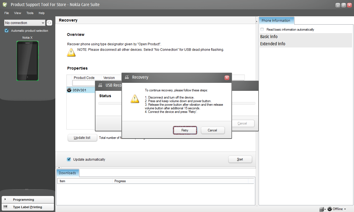Expand the Programming section
This screenshot has height=212, width=354.
(24, 199)
